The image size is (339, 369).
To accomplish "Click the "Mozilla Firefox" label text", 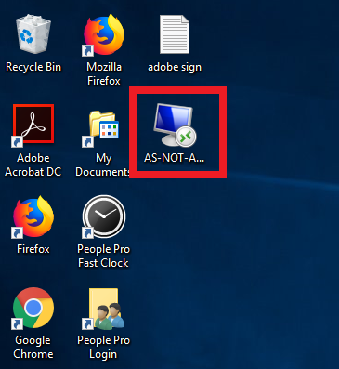I will tap(104, 73).
